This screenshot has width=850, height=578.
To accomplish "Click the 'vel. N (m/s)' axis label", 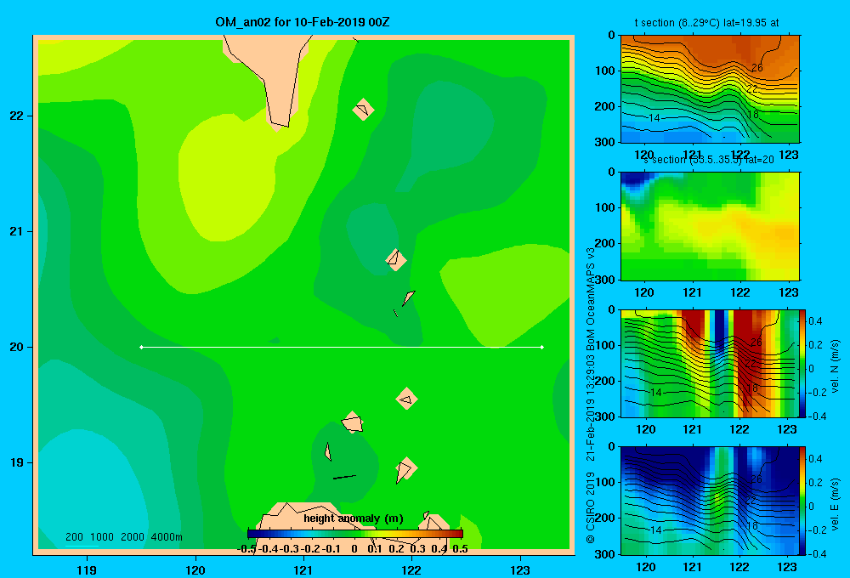I will pyautogui.click(x=836, y=366).
